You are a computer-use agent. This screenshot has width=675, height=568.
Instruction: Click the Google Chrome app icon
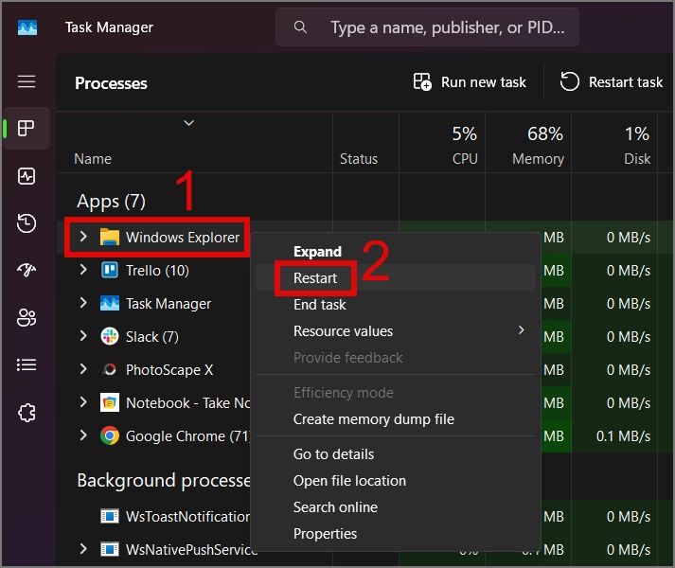click(x=109, y=435)
